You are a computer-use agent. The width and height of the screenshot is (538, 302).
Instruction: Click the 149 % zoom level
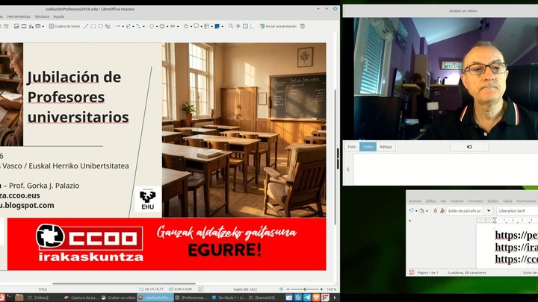(x=331, y=289)
